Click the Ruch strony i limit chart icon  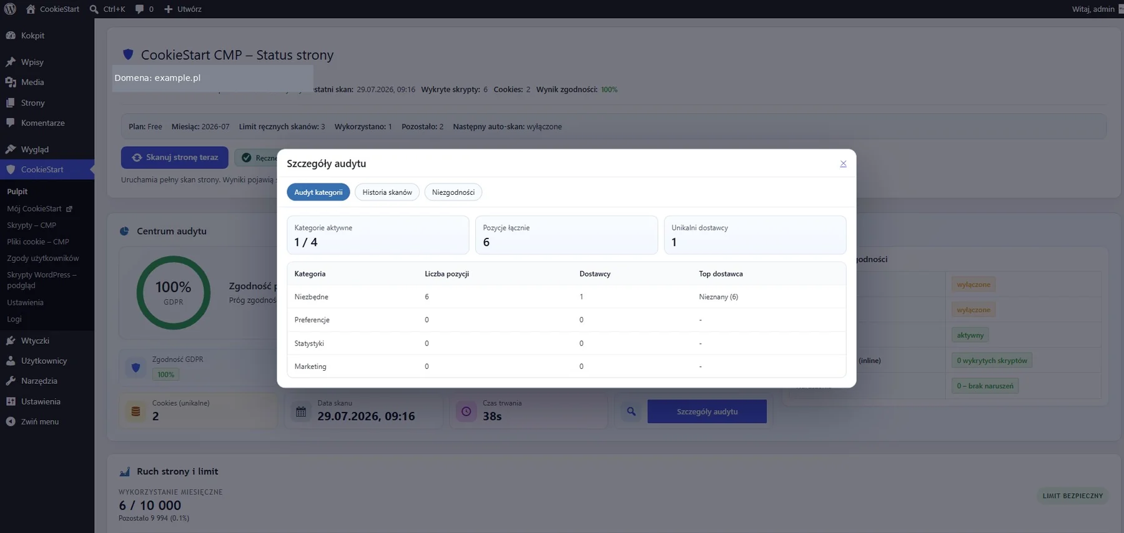124,471
